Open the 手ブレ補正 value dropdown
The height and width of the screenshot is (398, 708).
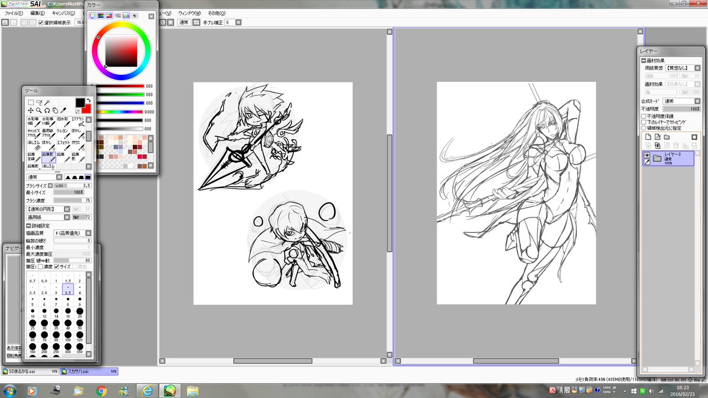[x=238, y=22]
